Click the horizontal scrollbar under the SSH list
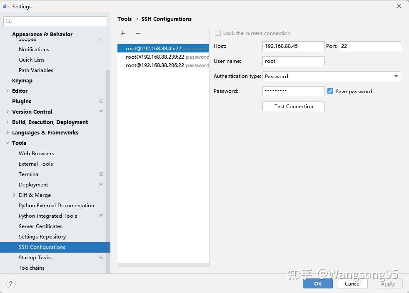Screen dimensions: 409x293 click(163, 265)
